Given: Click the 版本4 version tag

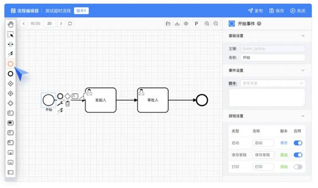Looking at the screenshot, I should [81, 10].
